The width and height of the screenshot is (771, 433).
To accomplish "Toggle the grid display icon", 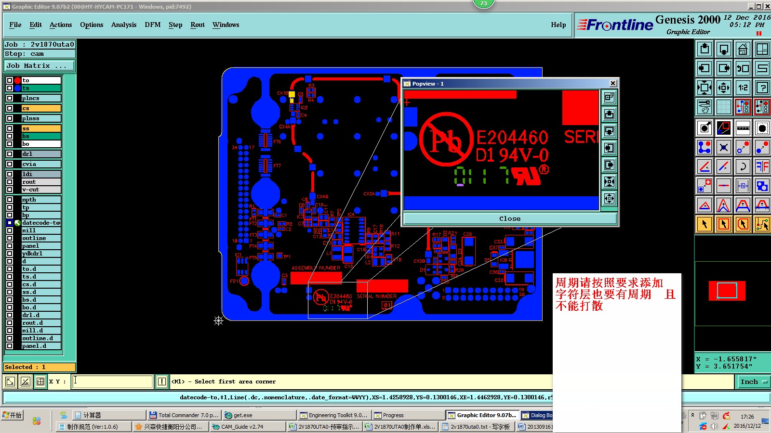I will (724, 107).
